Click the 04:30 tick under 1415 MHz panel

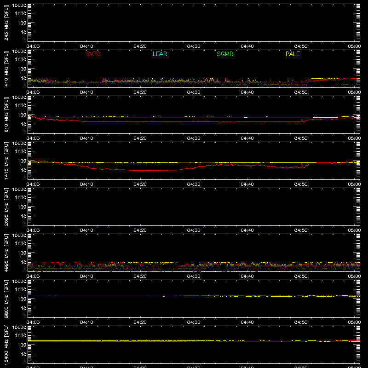(194, 184)
